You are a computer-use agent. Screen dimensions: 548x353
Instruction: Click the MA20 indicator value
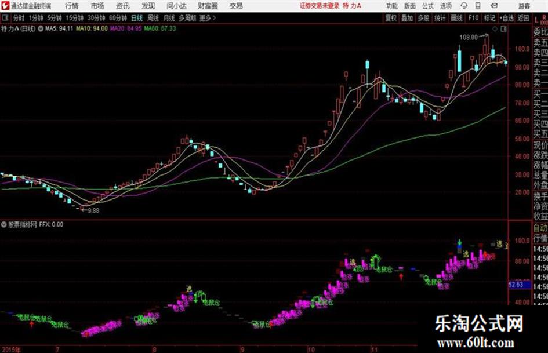[x=126, y=28]
